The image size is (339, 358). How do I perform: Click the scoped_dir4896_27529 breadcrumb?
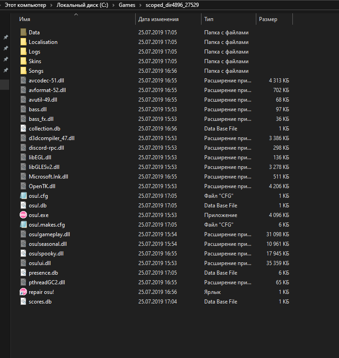click(x=172, y=5)
